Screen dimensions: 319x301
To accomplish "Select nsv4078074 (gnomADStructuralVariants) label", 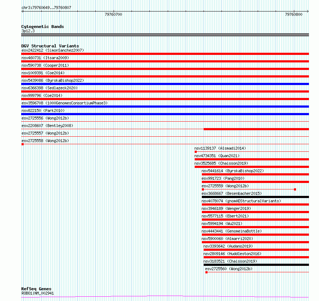I will pos(241,201).
